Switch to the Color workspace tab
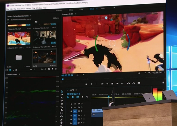This screenshot has width=177, height=126. click(x=81, y=9)
